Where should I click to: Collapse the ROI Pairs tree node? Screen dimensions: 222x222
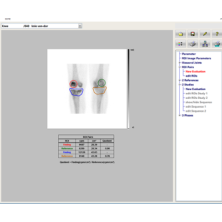tap(179, 67)
